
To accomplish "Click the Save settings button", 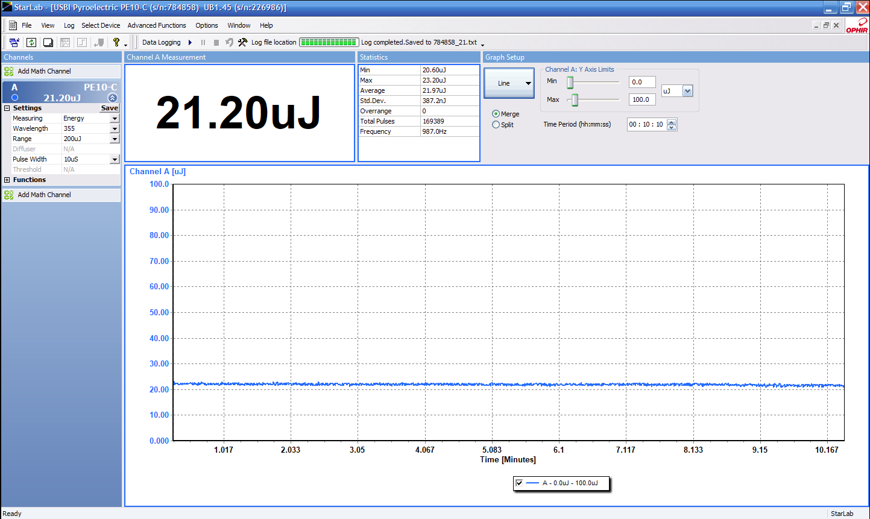I will click(x=110, y=108).
